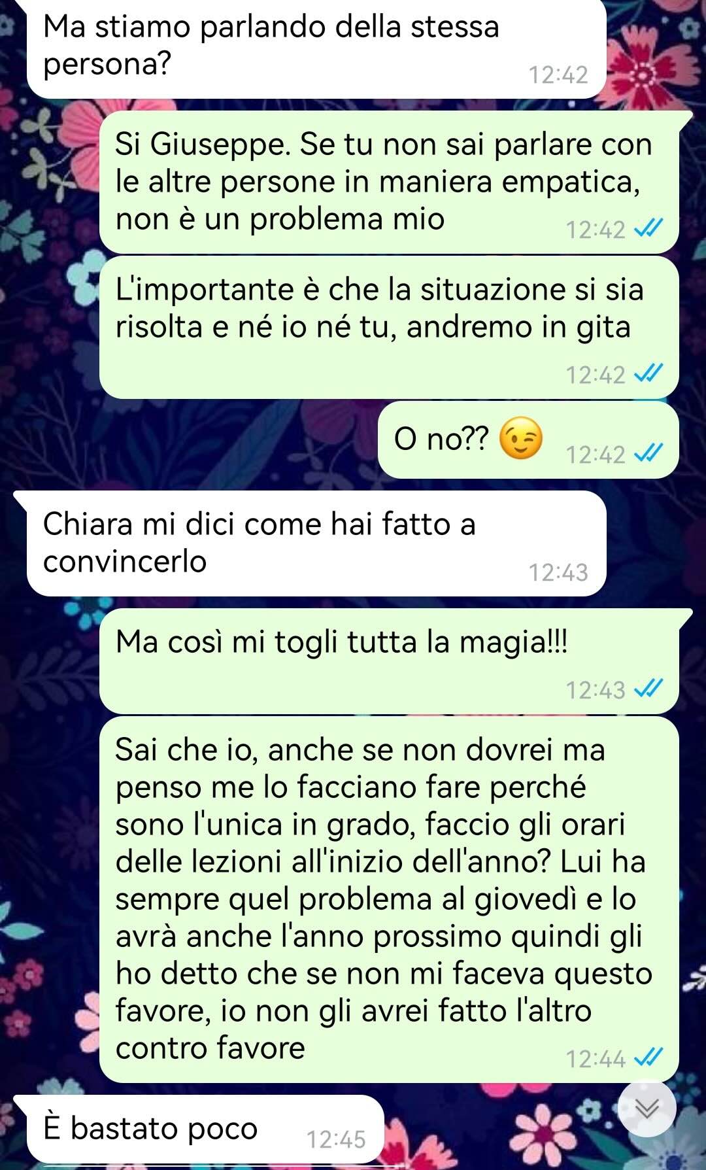Select the 'Si Giuseppe. Se tu non sai parlare' bubble
Viewport: 706px width, 1170px height.
[x=390, y=182]
